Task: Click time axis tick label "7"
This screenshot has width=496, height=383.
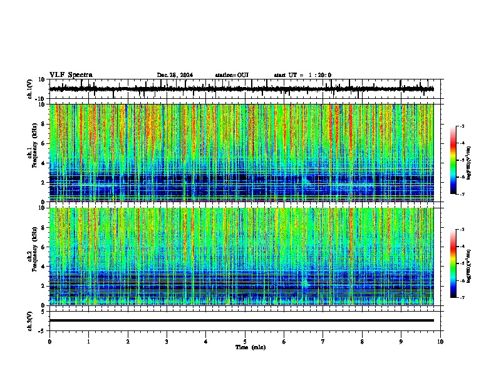Action: [x=323, y=342]
